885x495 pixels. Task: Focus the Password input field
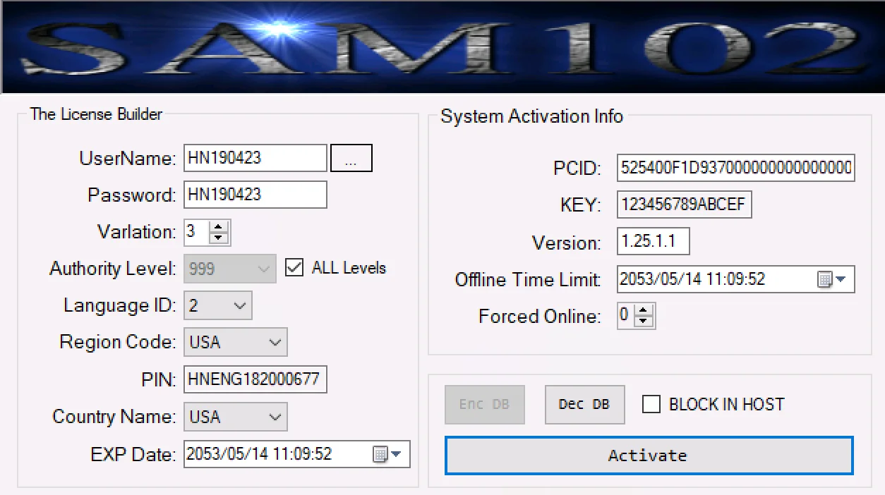[x=255, y=195]
